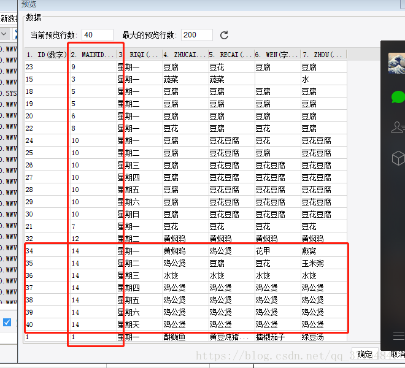Select the ZHOU column header

(323, 55)
